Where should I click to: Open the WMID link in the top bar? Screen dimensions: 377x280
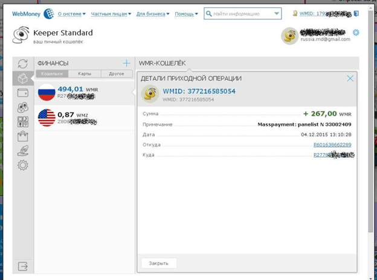pos(325,14)
